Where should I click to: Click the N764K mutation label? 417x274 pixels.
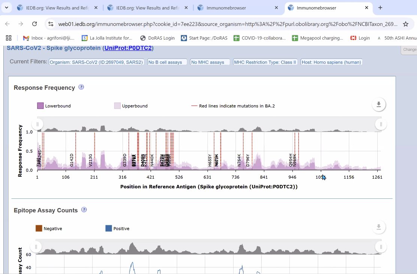click(x=239, y=160)
